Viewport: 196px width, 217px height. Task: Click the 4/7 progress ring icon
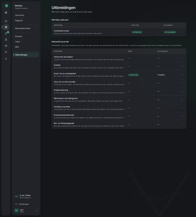[x=17, y=196]
